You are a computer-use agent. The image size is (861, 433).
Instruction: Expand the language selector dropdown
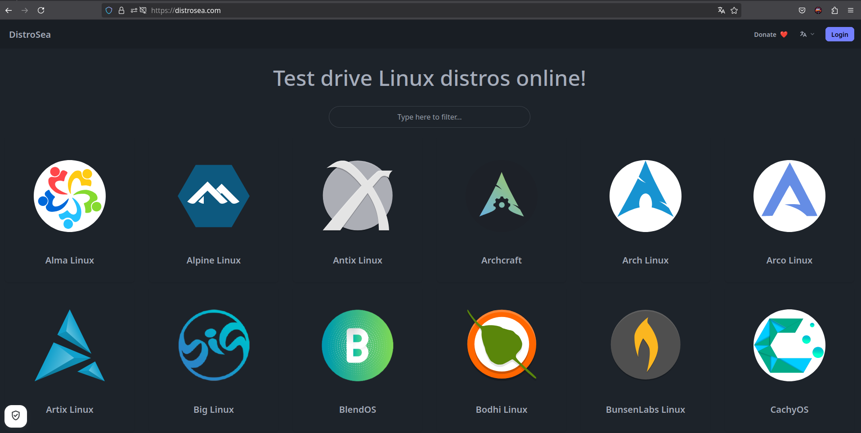[807, 34]
